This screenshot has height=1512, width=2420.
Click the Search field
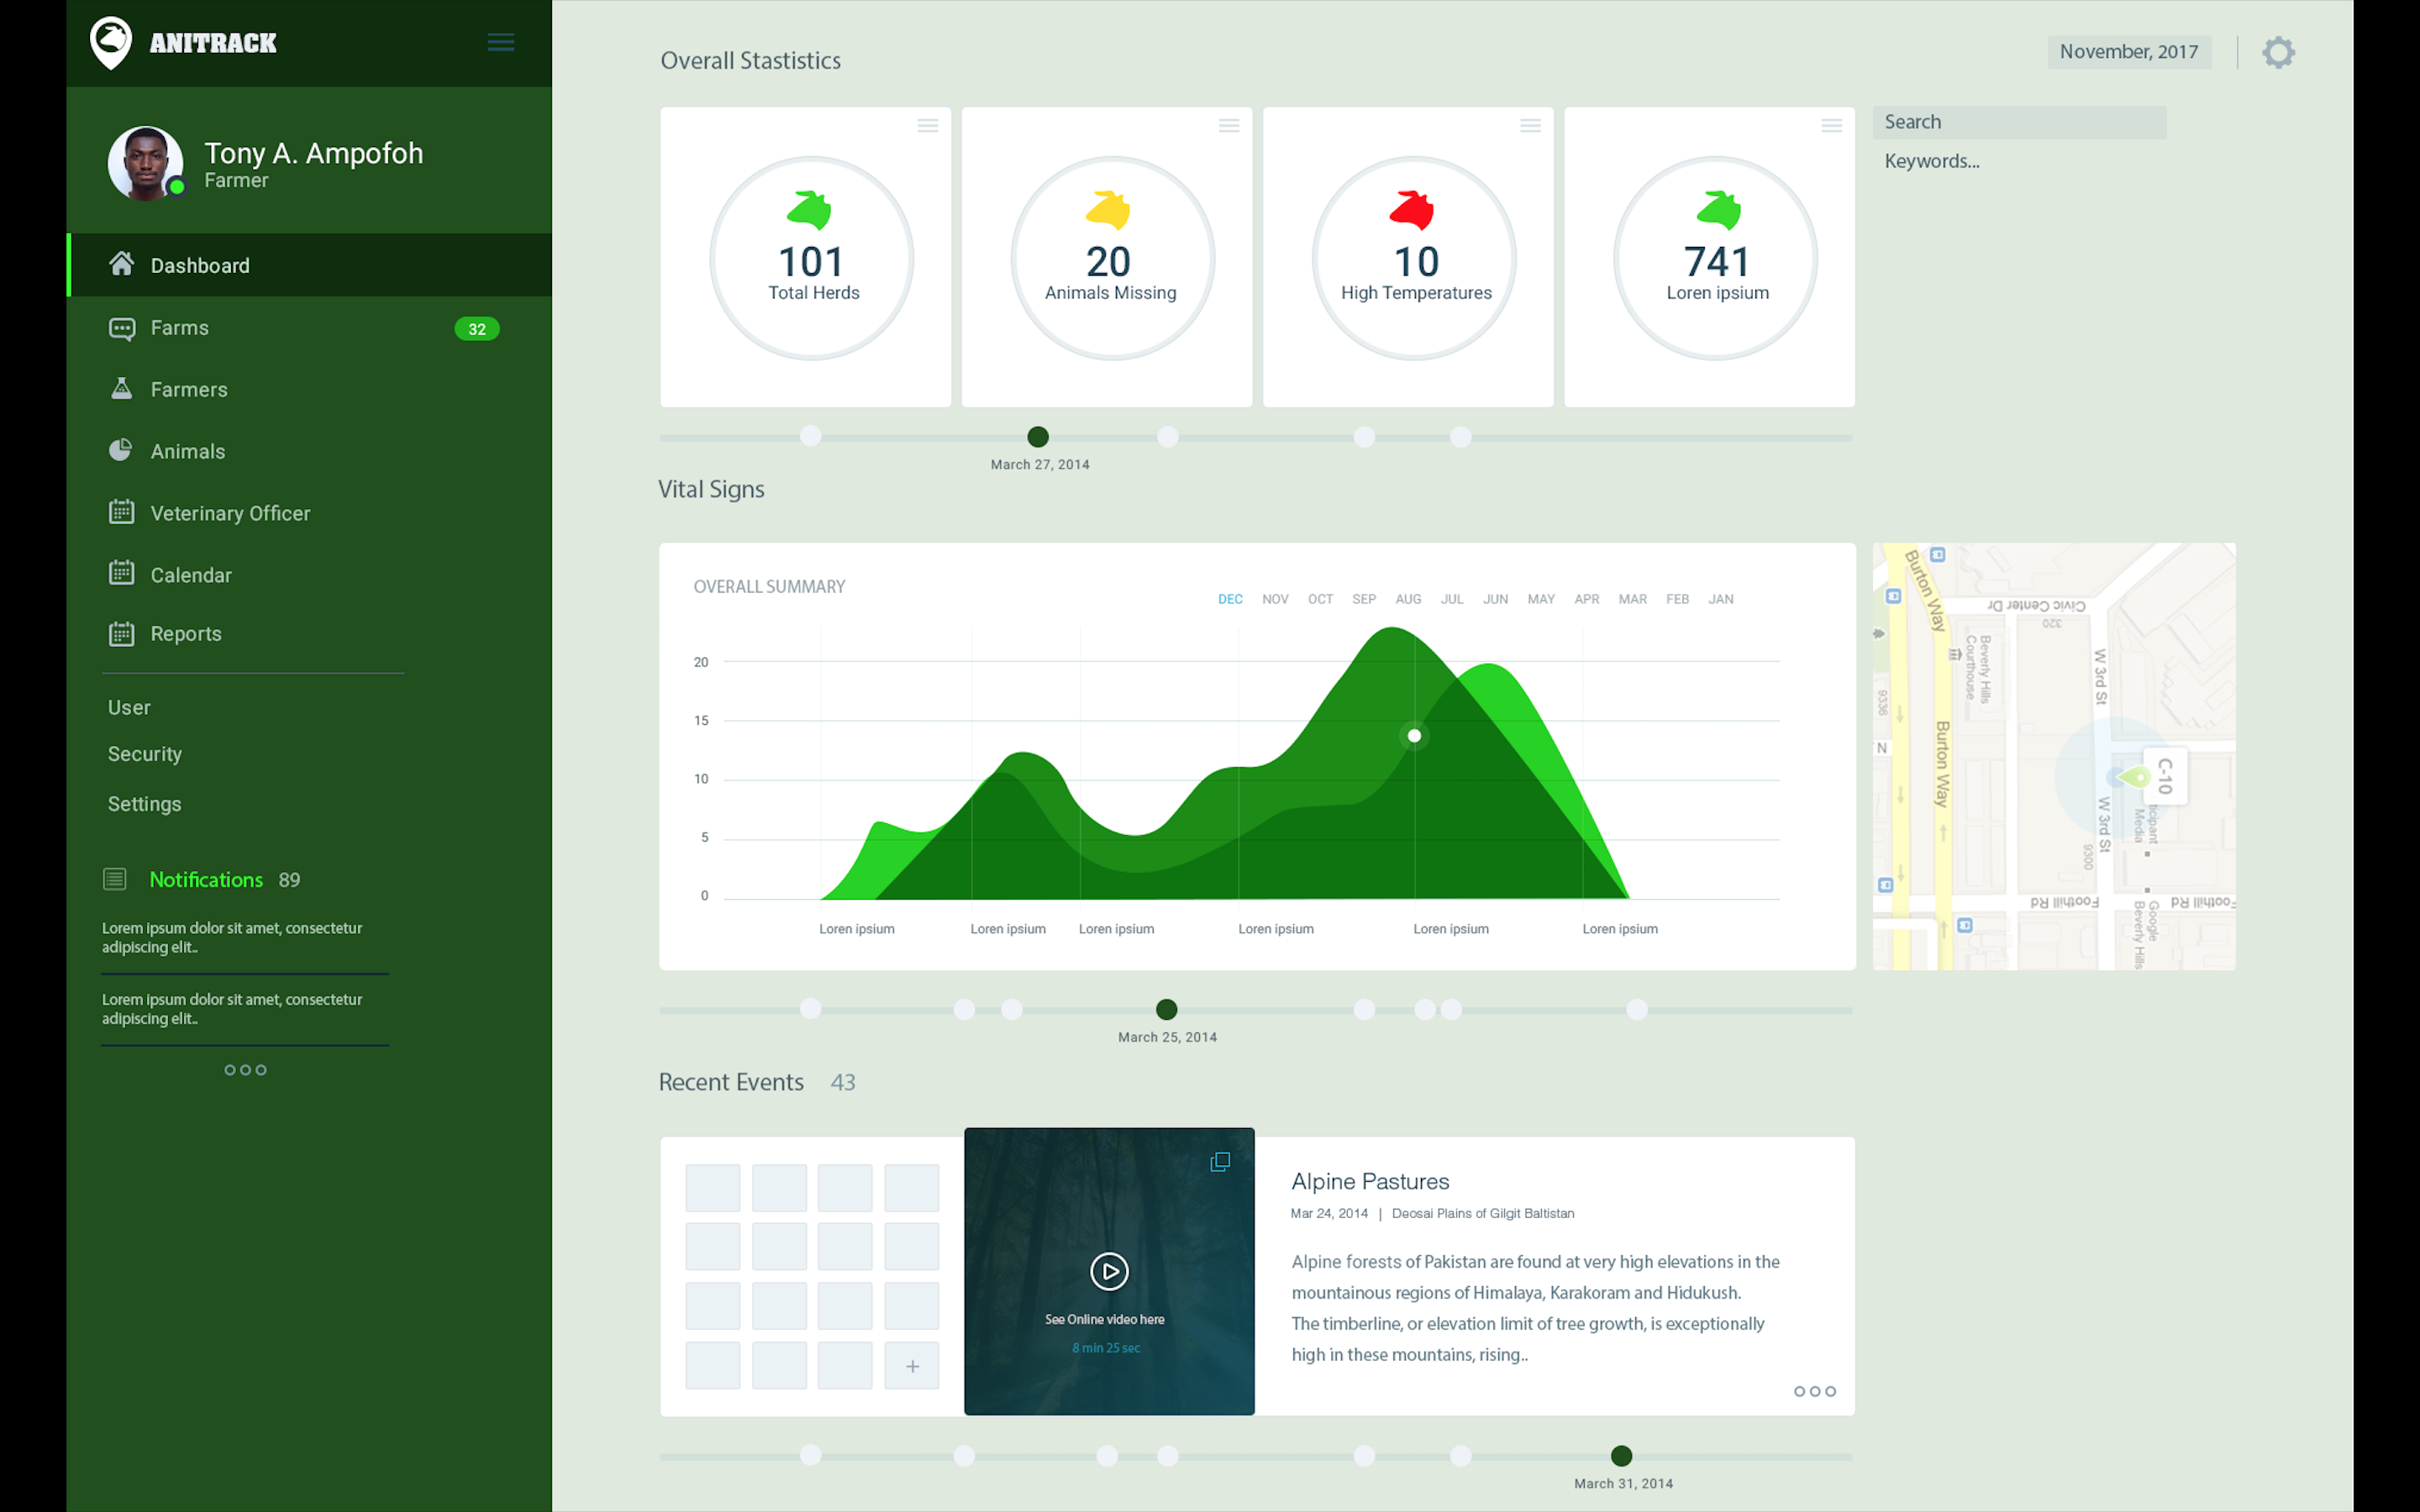2019,122
